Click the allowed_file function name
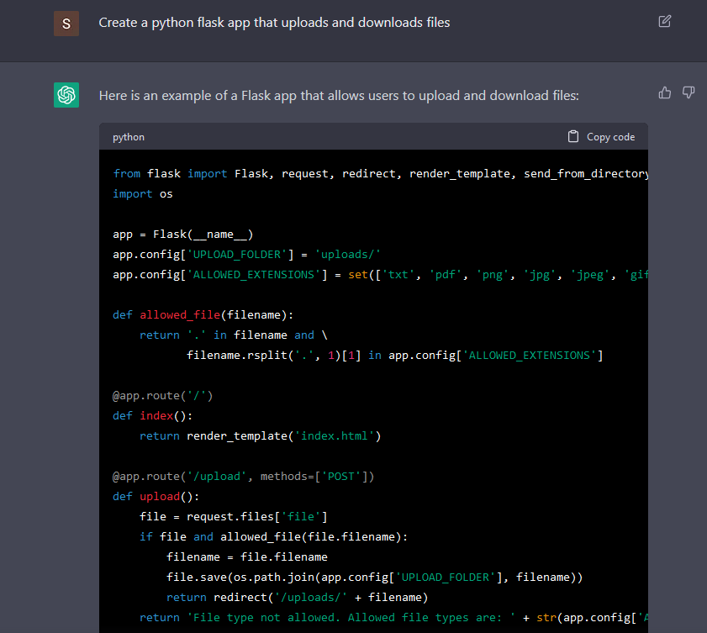 tap(180, 314)
